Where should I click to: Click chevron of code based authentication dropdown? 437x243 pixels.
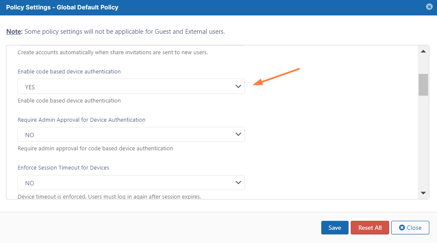point(238,86)
